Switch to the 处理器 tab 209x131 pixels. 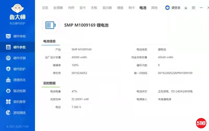58,8
